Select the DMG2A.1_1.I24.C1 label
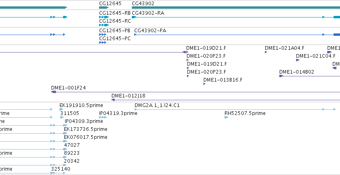 coord(157,105)
